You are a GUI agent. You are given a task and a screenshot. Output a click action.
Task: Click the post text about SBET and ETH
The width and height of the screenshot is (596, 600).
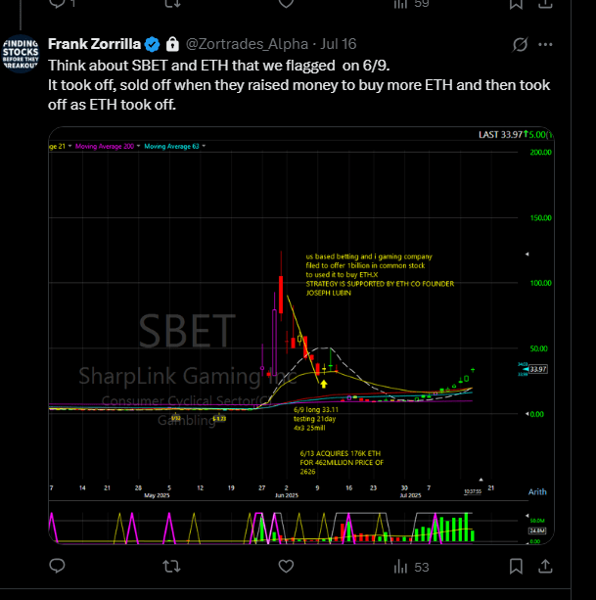coord(299,85)
